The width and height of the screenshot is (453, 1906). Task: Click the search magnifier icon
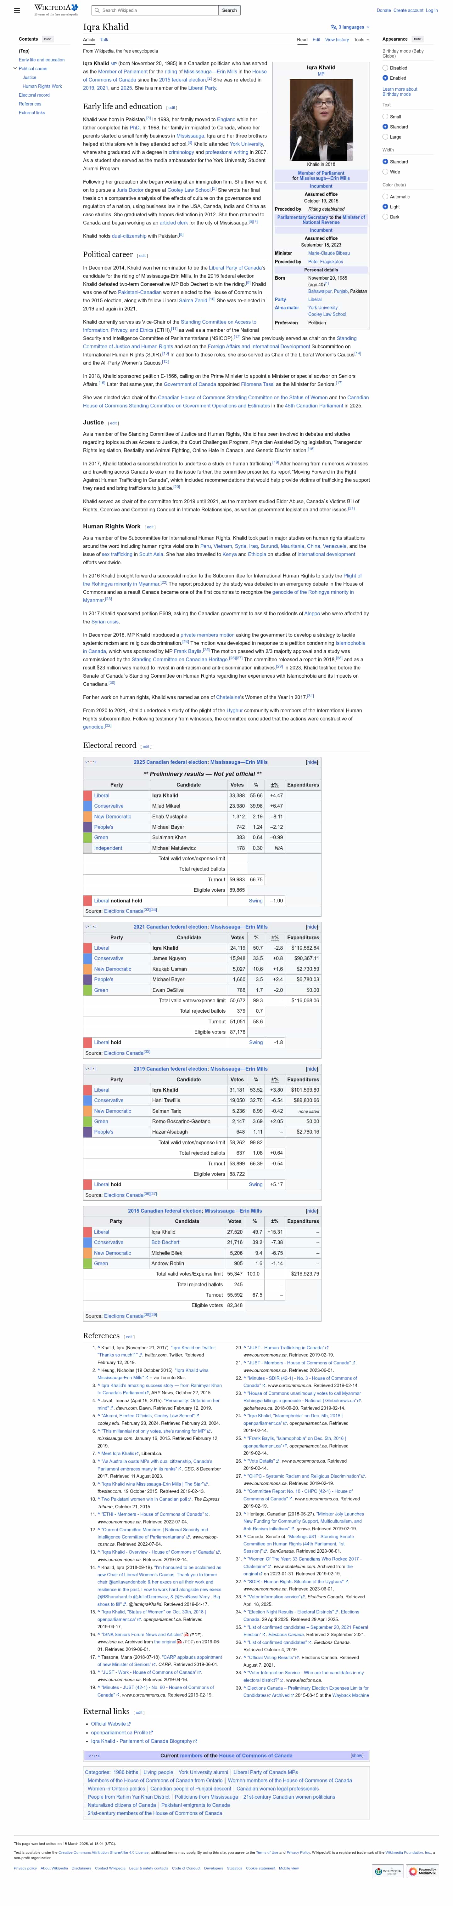(97, 10)
